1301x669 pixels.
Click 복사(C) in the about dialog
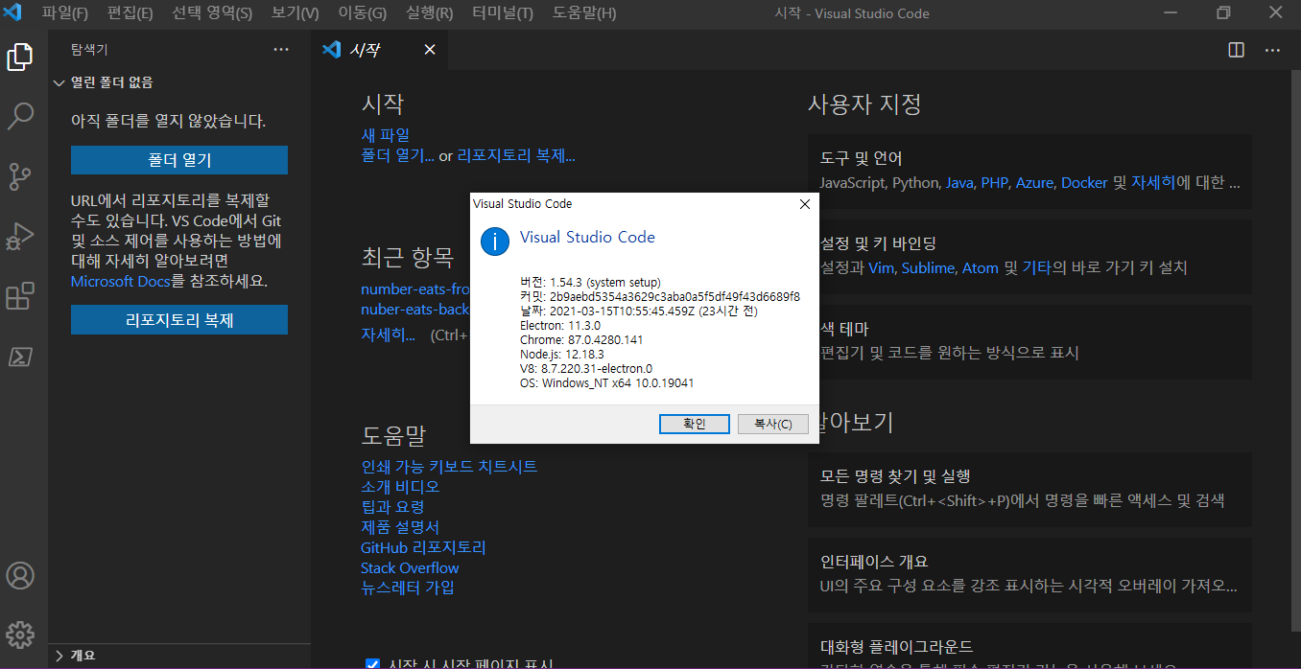[773, 424]
